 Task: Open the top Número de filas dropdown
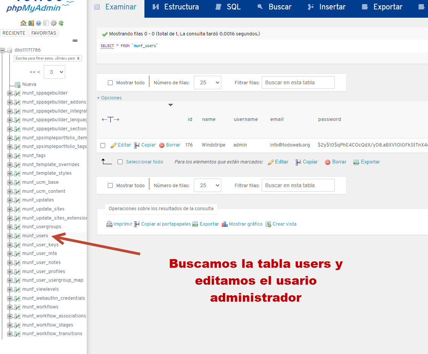coord(207,82)
